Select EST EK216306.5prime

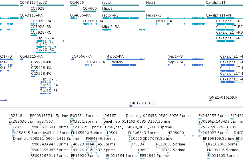(x=222, y=144)
